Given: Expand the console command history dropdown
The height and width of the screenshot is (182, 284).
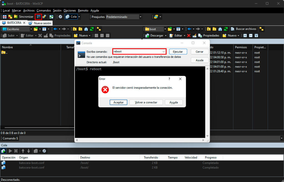Looking at the screenshot, I should coord(164,51).
